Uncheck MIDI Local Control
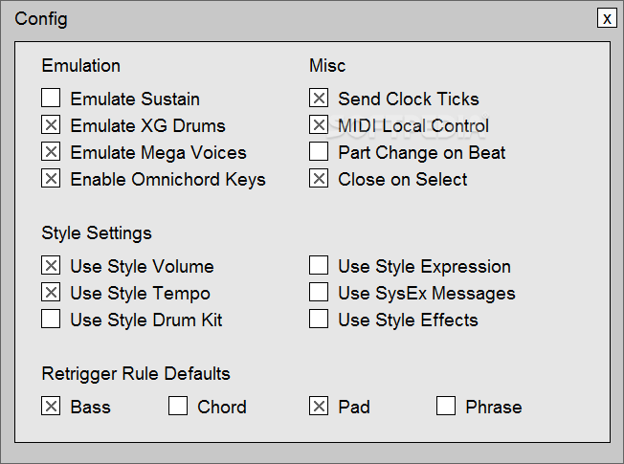 click(319, 125)
